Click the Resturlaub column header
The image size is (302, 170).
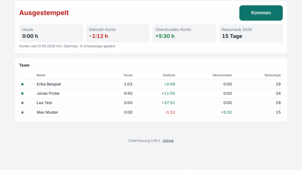[x=273, y=75]
